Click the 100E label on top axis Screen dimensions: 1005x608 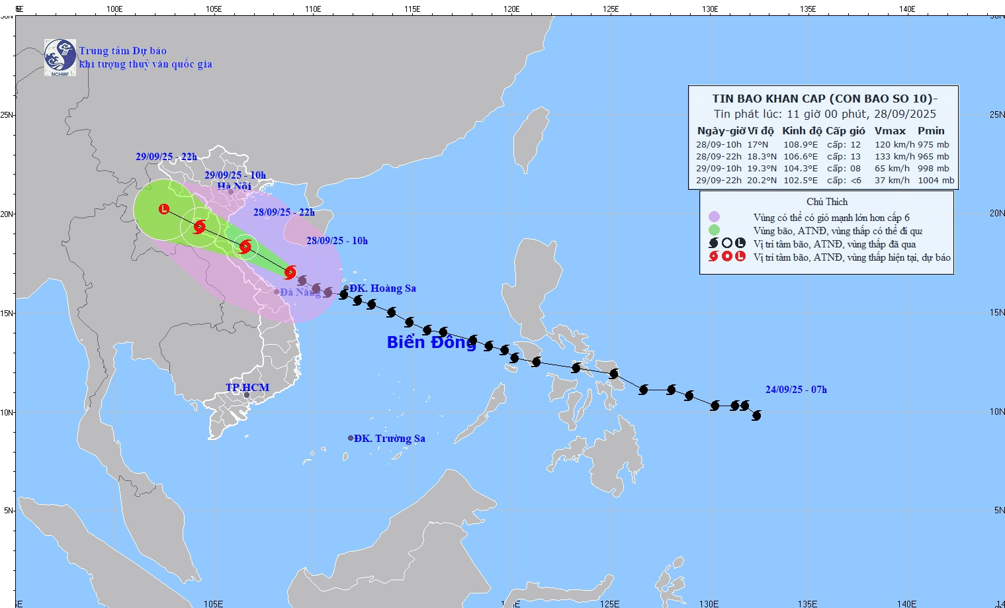click(x=114, y=9)
